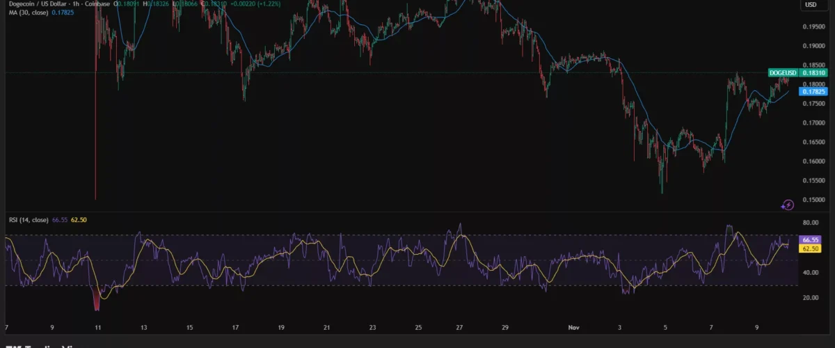Viewport: 835px width, 348px height.
Task: Click the 27 date on time axis
Action: pyautogui.click(x=459, y=326)
